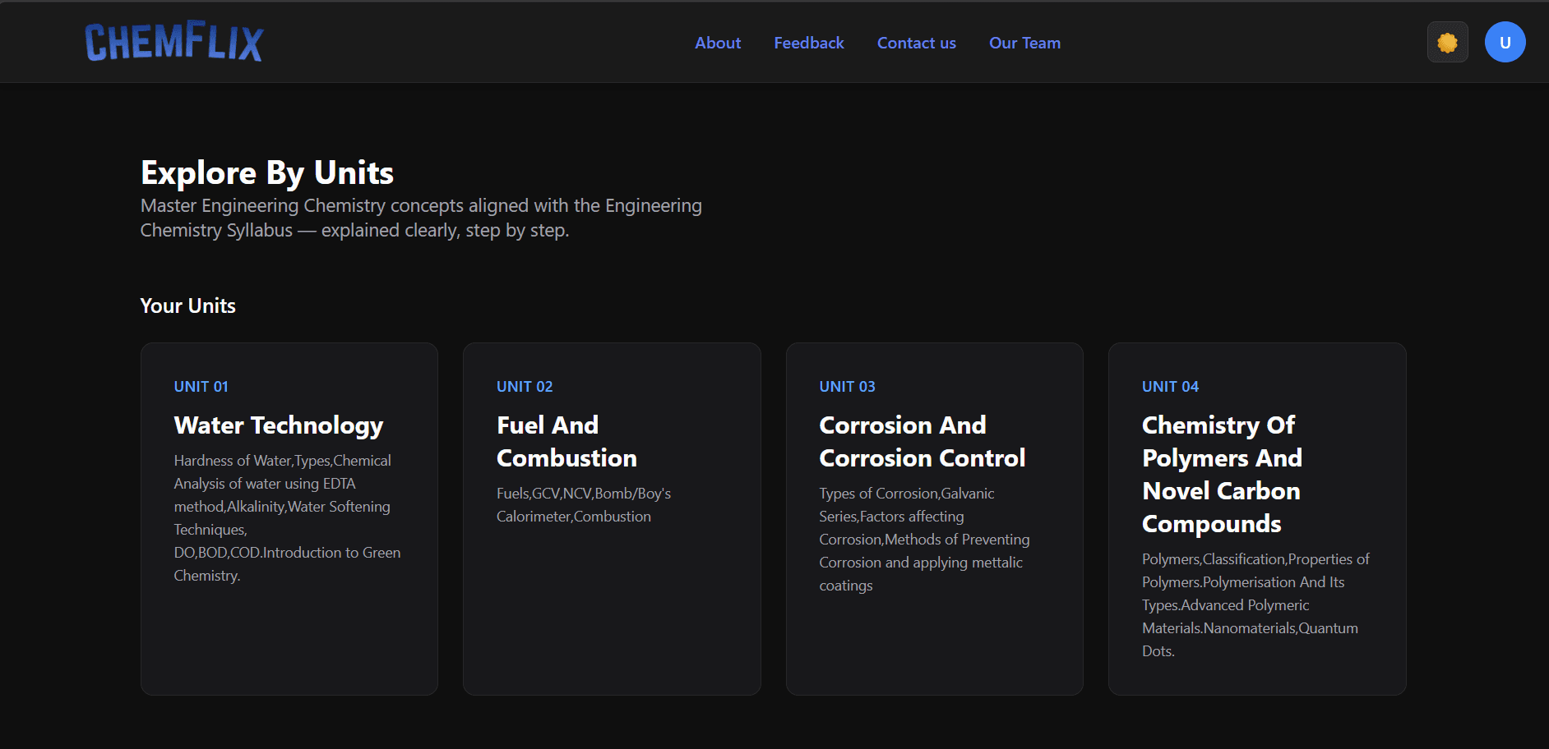The height and width of the screenshot is (749, 1549).
Task: Click the Types of Corrosion description text
Action: tap(923, 540)
